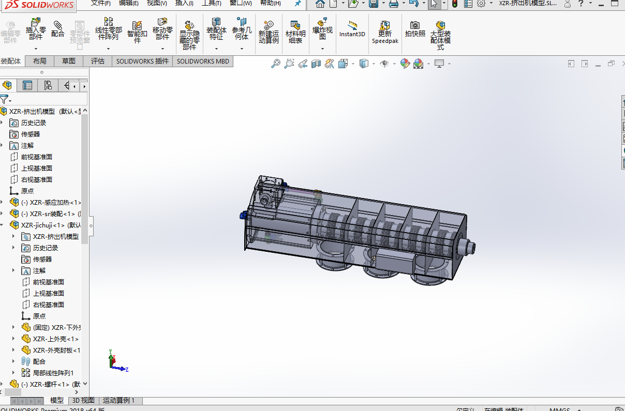Open the dropdown under 爆炸视图
The height and width of the screenshot is (411, 625).
coord(322,49)
